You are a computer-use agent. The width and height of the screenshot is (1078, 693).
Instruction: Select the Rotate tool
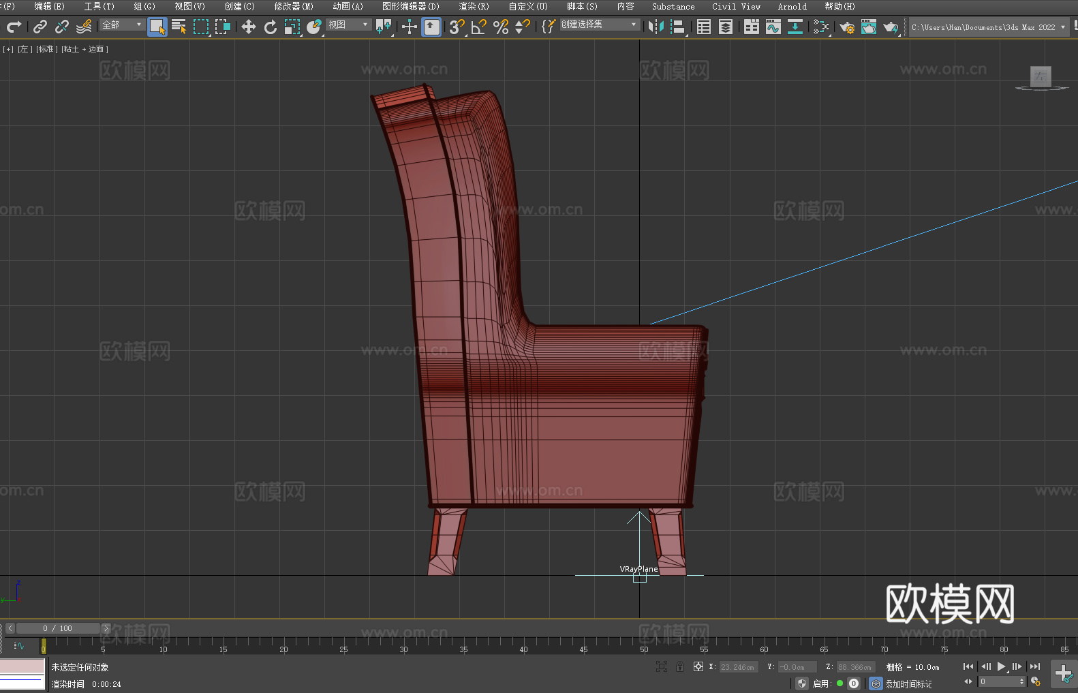tap(271, 27)
